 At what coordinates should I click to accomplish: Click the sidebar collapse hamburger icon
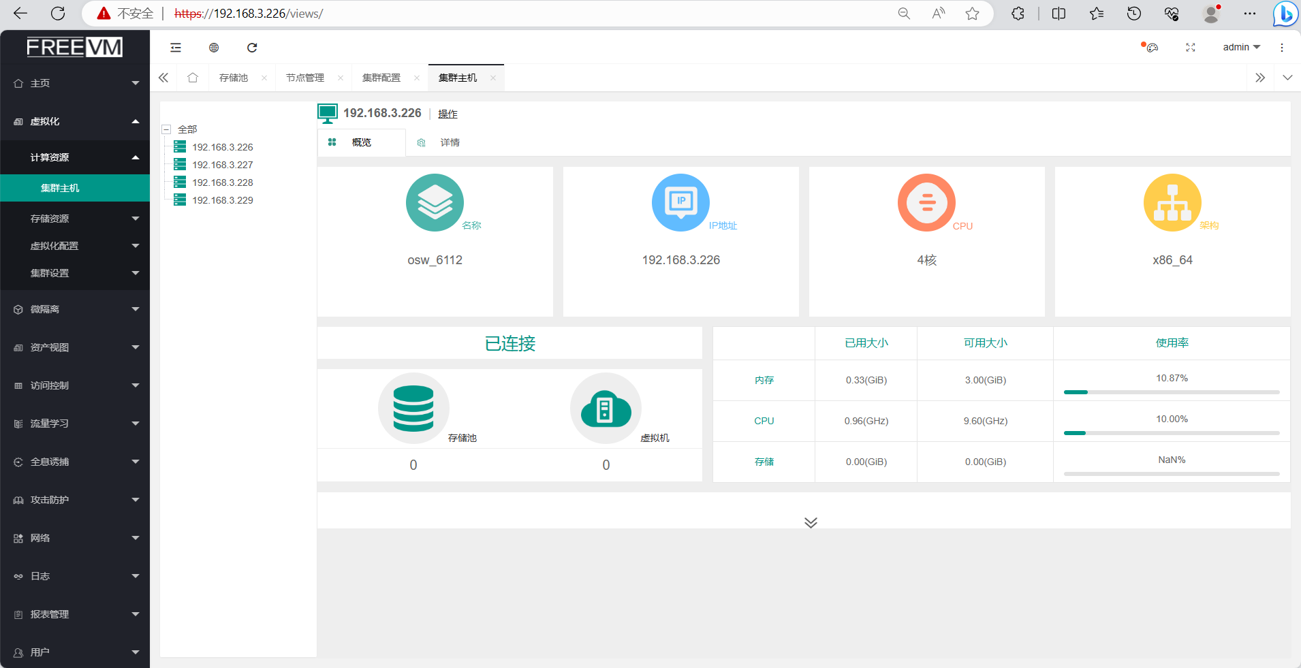tap(176, 48)
